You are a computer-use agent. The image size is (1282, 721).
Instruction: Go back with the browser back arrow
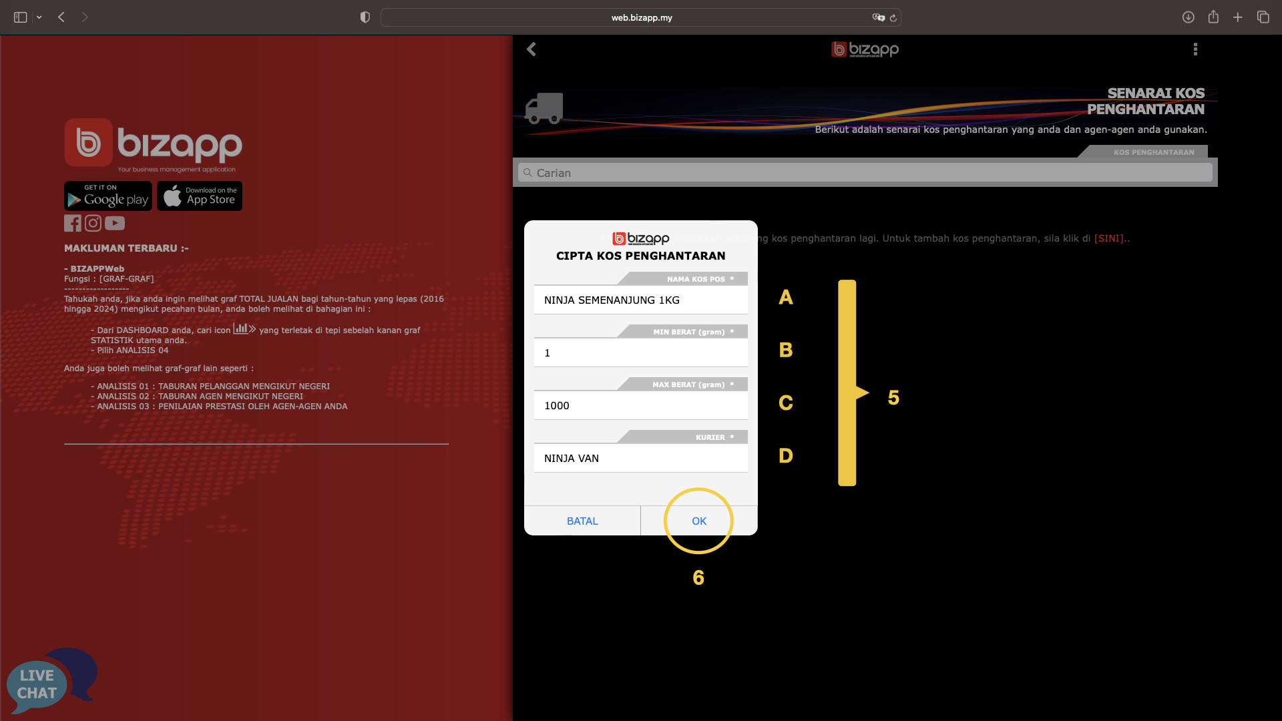pyautogui.click(x=61, y=17)
